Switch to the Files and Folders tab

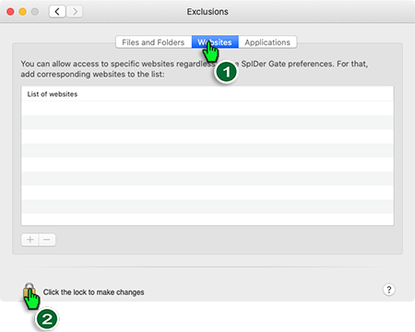(153, 42)
